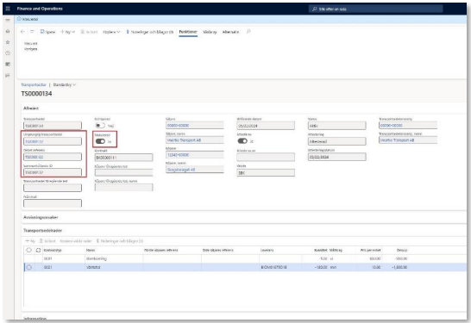Open the app launcher waffle icon
Screen dimensions: 471x323
coord(8,9)
